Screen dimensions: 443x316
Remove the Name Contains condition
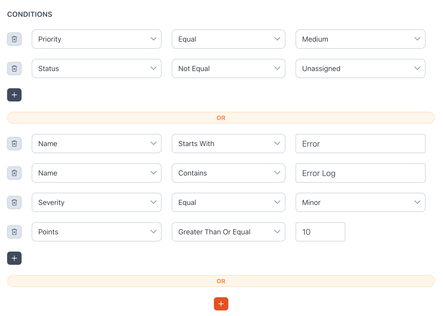(x=14, y=173)
